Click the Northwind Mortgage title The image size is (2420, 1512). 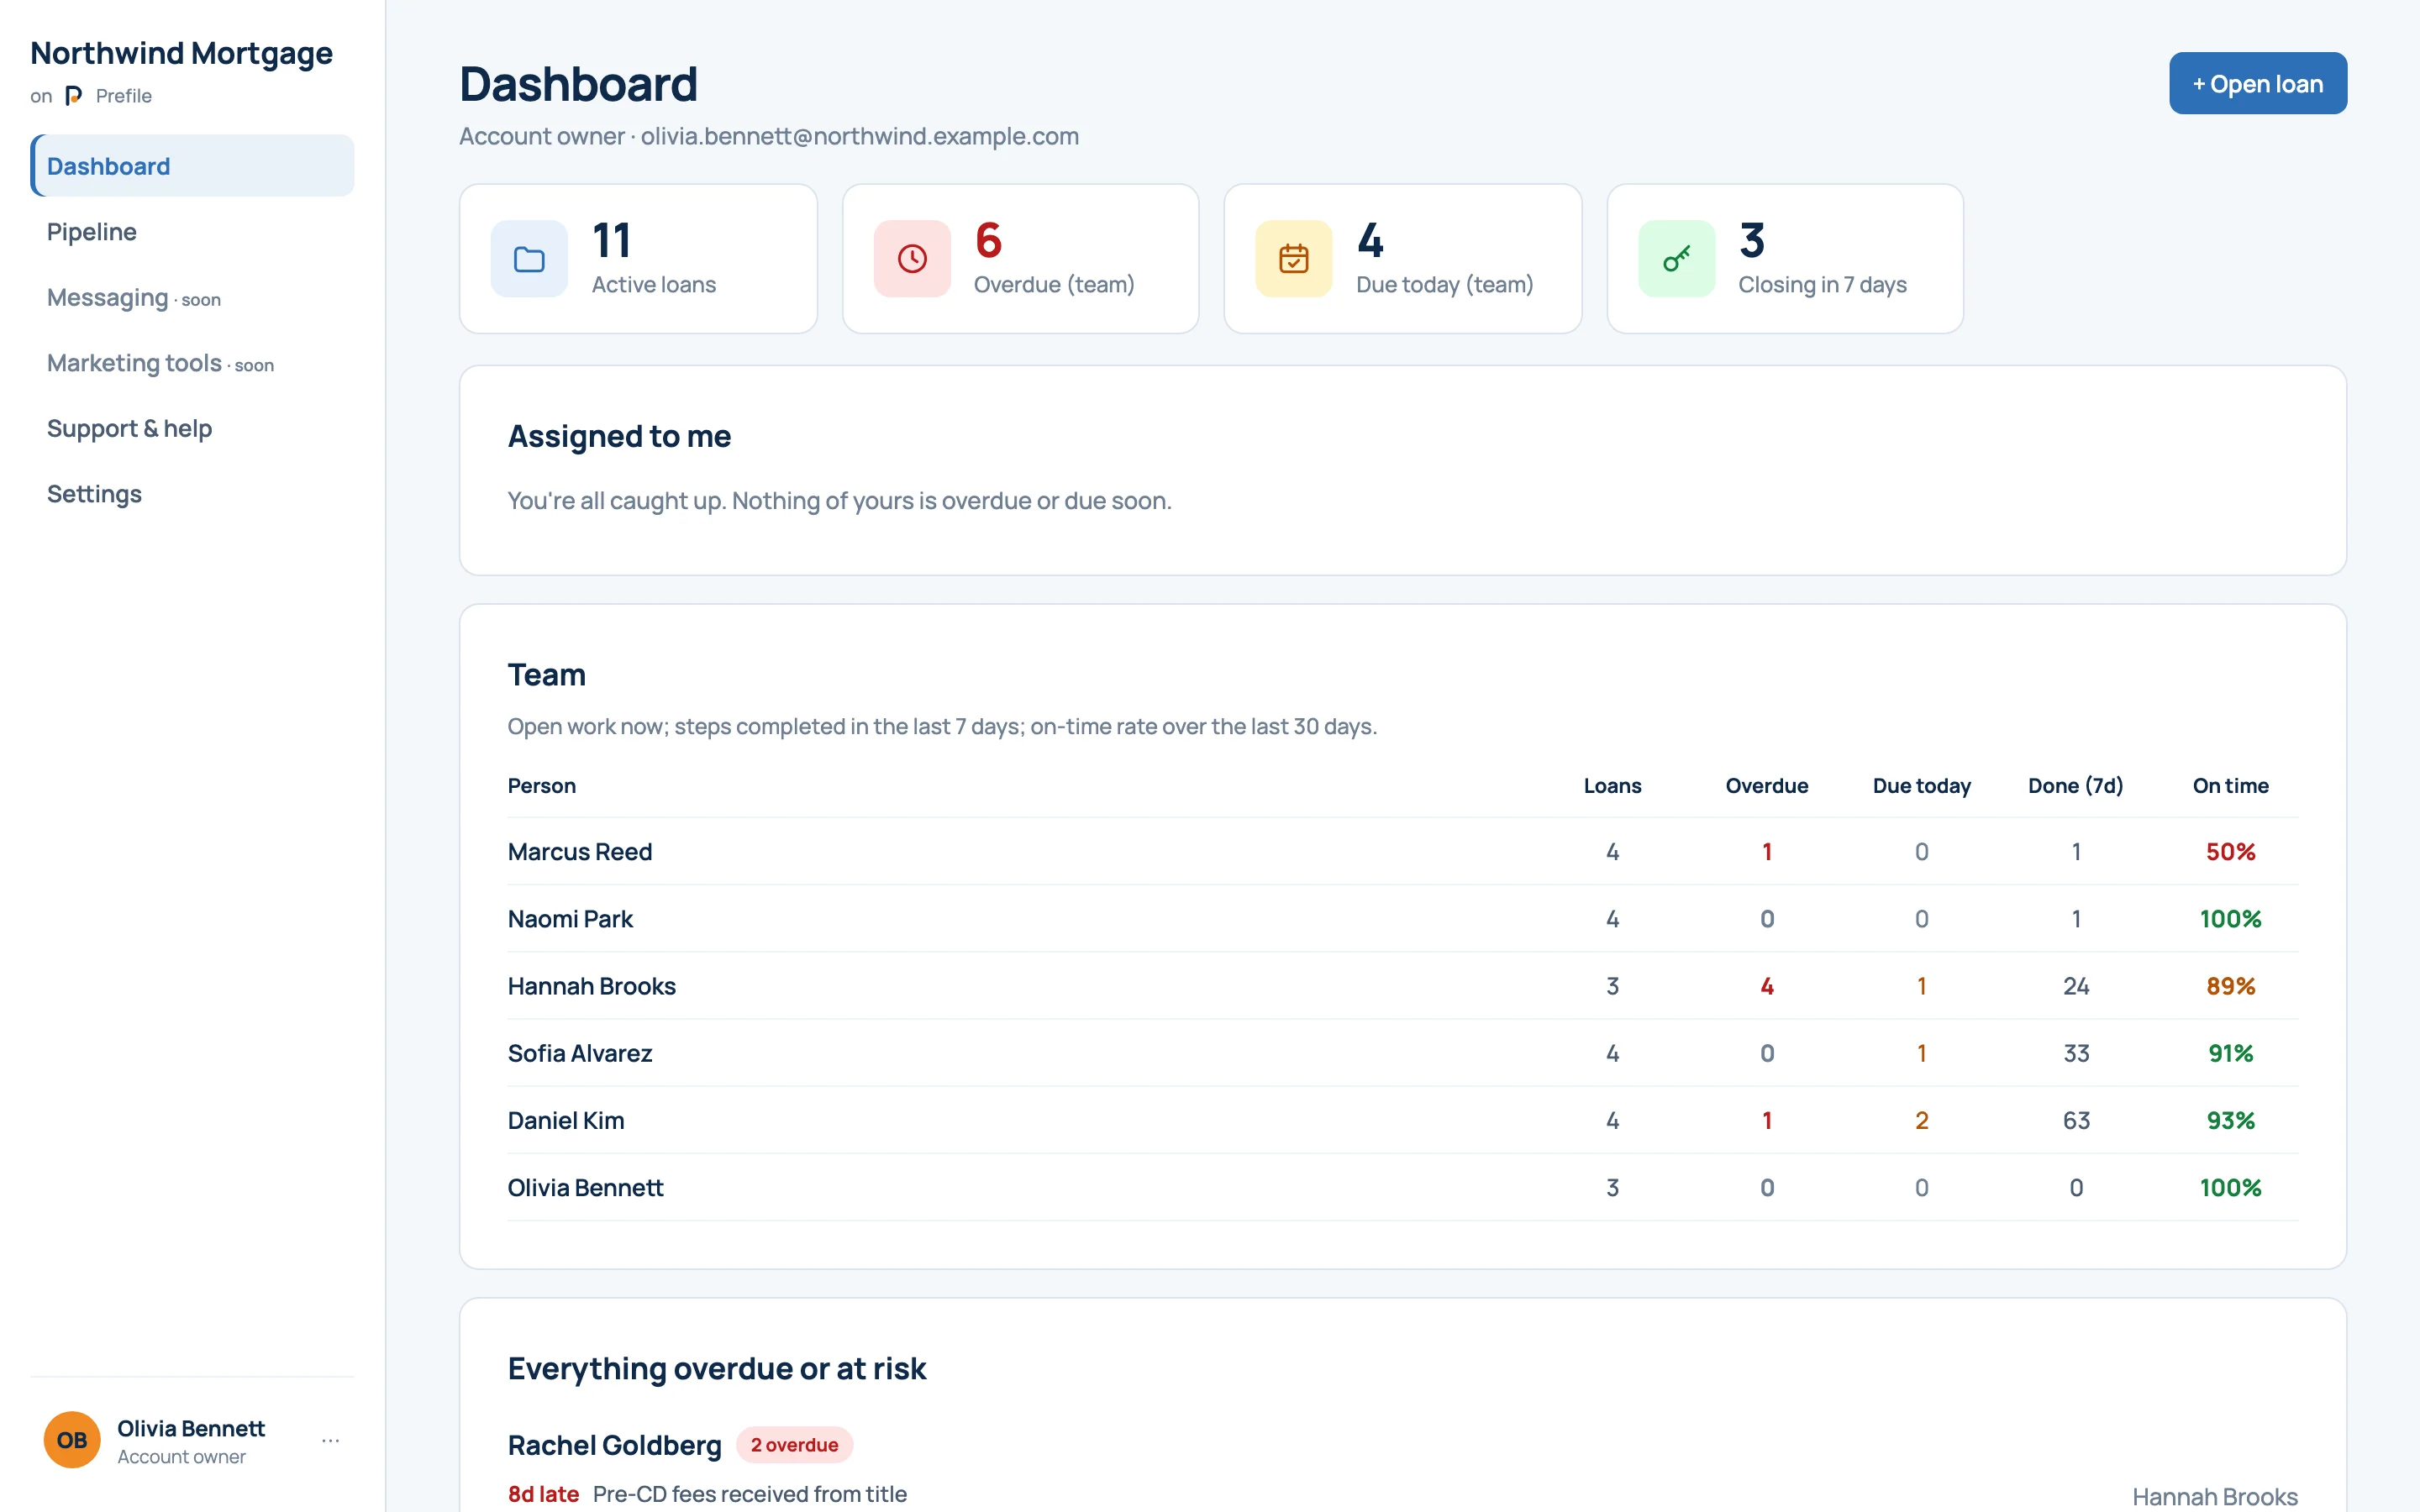click(x=181, y=53)
